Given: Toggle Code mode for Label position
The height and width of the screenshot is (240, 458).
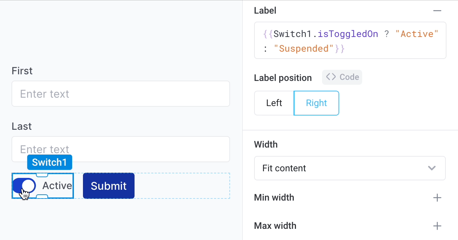Looking at the screenshot, I should pyautogui.click(x=342, y=77).
